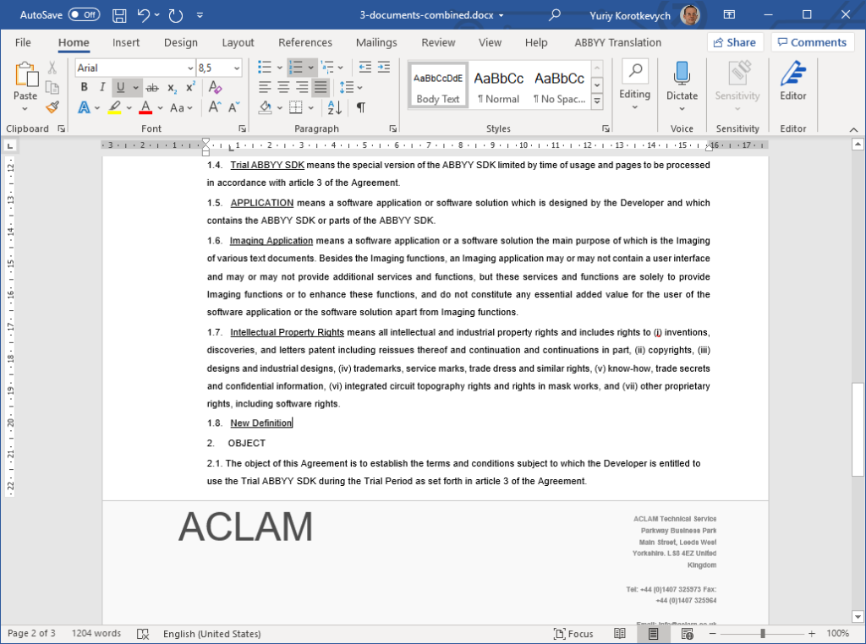
Task: Decrease paragraph indent
Action: click(365, 68)
